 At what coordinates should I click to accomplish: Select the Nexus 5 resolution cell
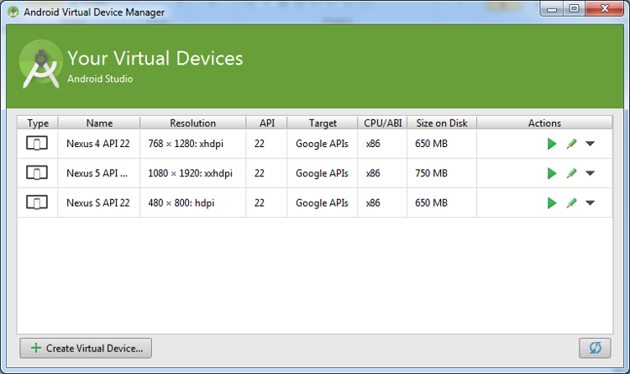coord(190,173)
